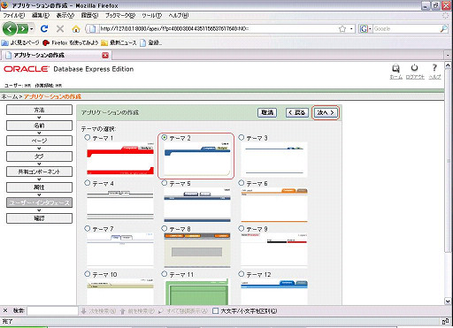Select the Theme 1 radio button
The height and width of the screenshot is (328, 453).
(88, 137)
